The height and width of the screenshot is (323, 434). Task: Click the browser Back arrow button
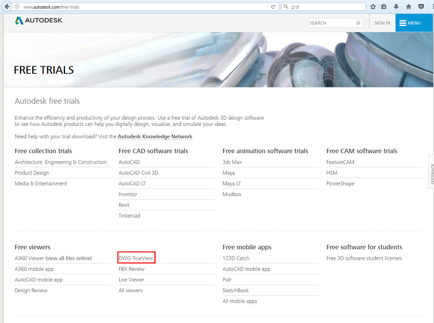[x=7, y=7]
